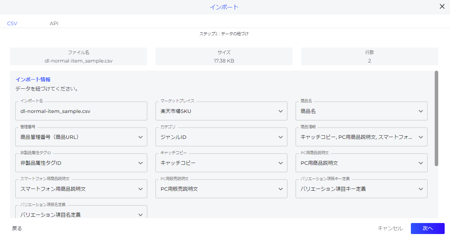Click the 行数 value 2

pos(370,61)
